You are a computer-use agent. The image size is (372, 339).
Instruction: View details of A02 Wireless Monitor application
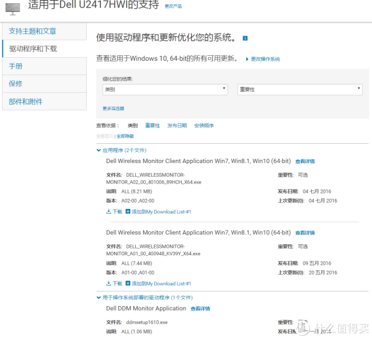[305, 161]
